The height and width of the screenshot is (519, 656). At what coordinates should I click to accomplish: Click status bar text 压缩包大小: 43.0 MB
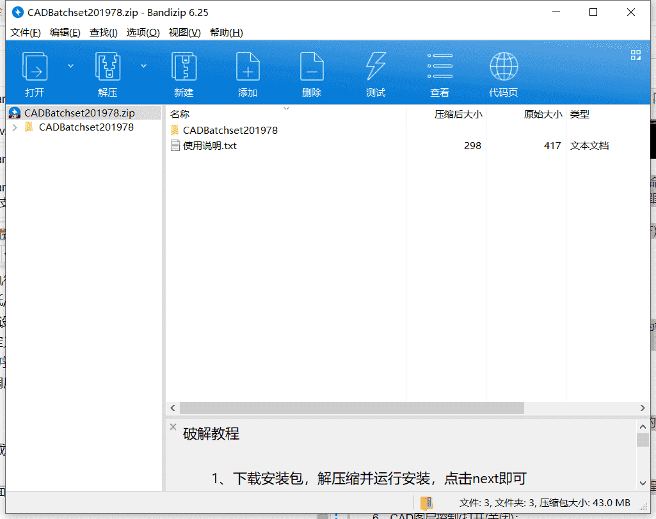click(x=584, y=503)
